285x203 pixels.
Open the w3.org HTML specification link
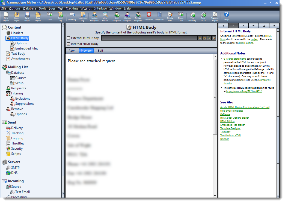[244, 91]
